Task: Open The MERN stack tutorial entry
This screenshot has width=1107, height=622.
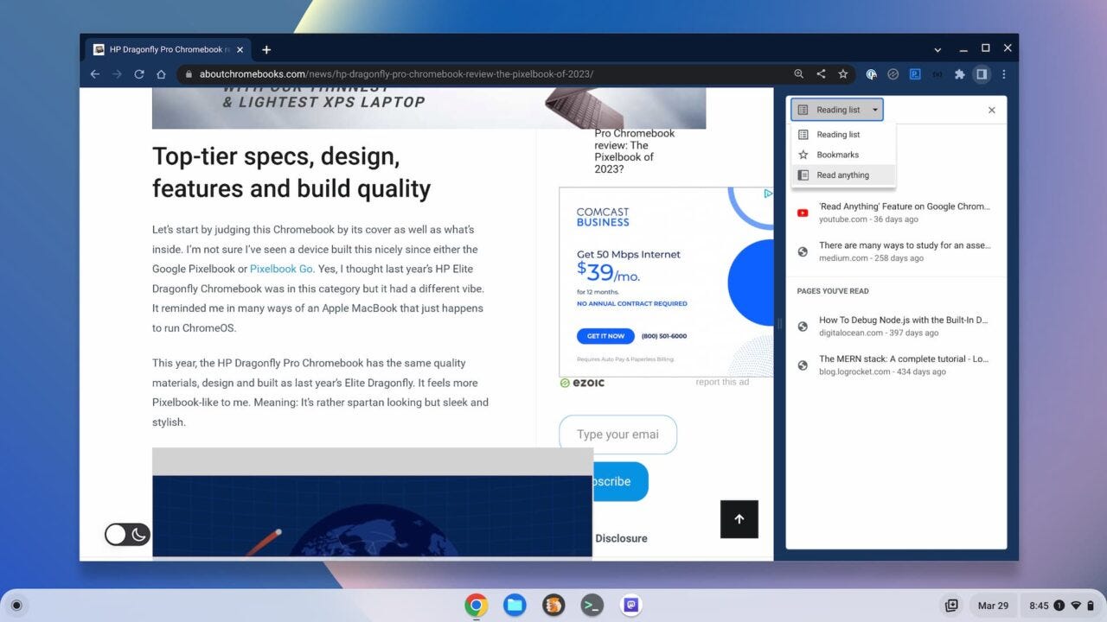Action: coord(896,365)
